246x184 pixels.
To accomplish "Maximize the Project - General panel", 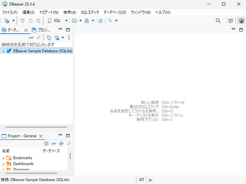I will coord(68,136).
